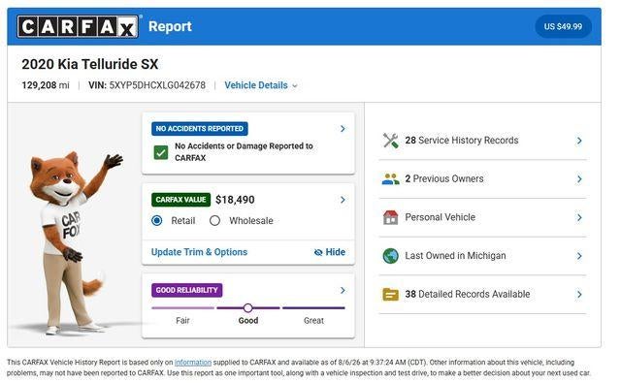
Task: Click the CARFAX logo
Action: coord(78,26)
